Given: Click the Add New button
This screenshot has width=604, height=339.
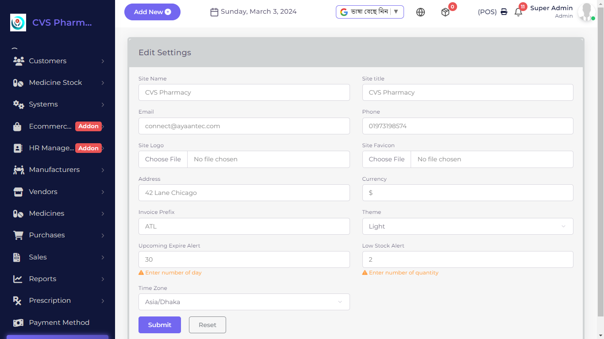Looking at the screenshot, I should click(152, 12).
